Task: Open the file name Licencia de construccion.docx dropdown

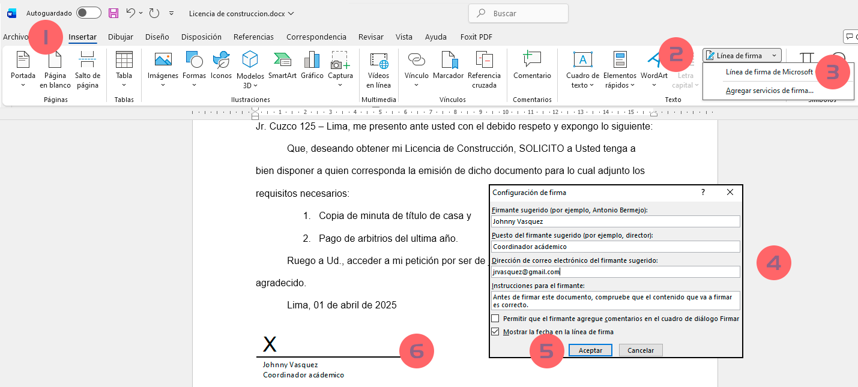Action: (x=241, y=13)
